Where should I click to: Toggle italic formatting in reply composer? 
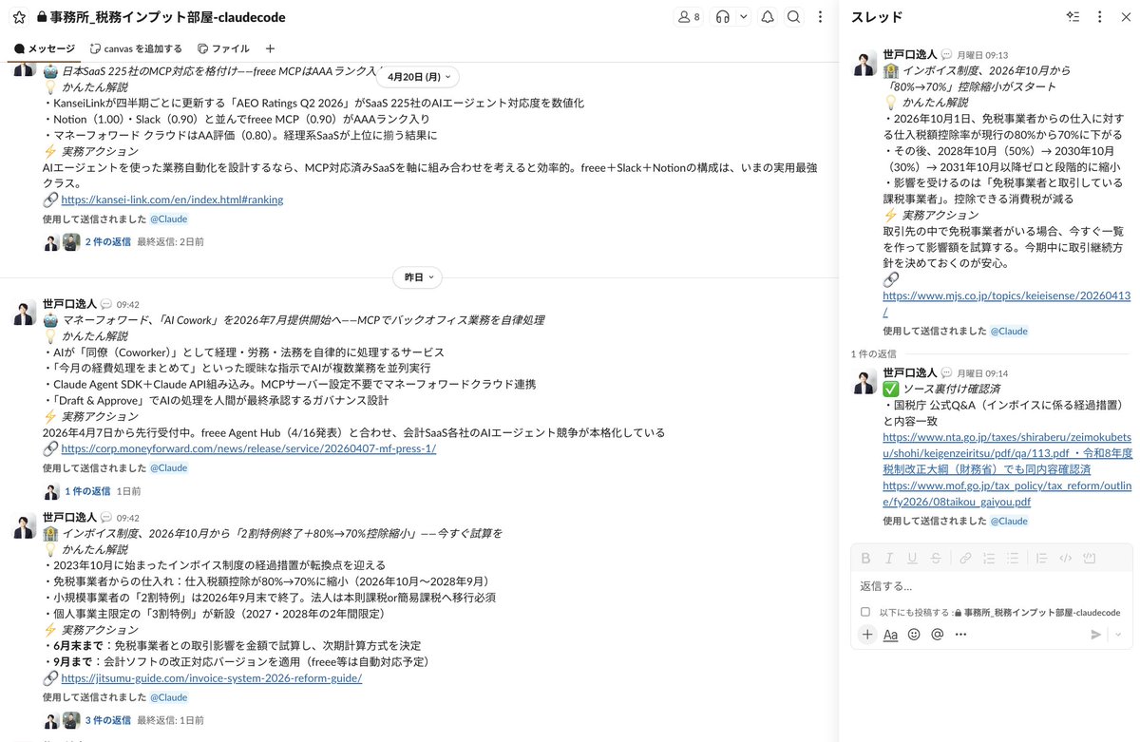pos(889,558)
